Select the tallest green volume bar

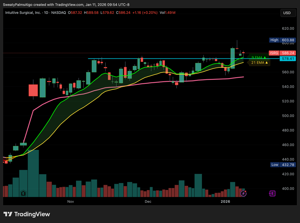click(x=33, y=174)
